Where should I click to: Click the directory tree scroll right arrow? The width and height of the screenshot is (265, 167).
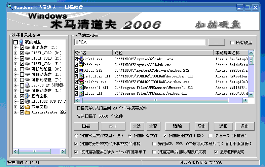[63, 152]
